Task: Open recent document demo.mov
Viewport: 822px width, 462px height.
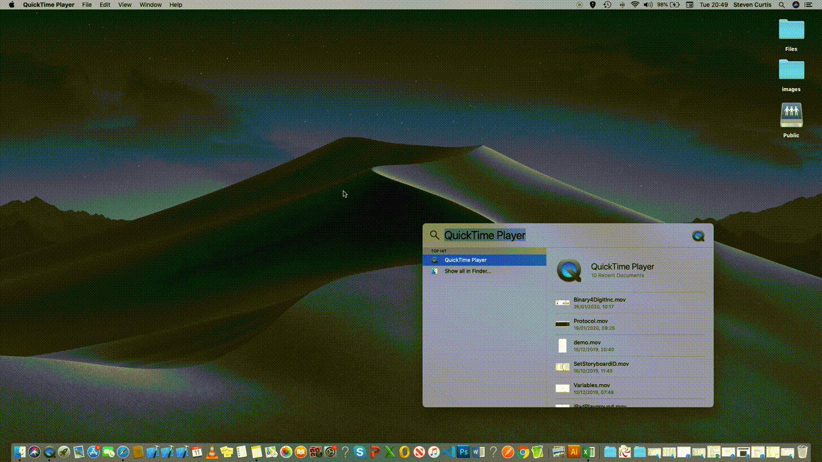Action: [629, 345]
